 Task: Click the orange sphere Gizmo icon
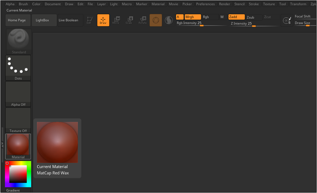click(x=156, y=21)
